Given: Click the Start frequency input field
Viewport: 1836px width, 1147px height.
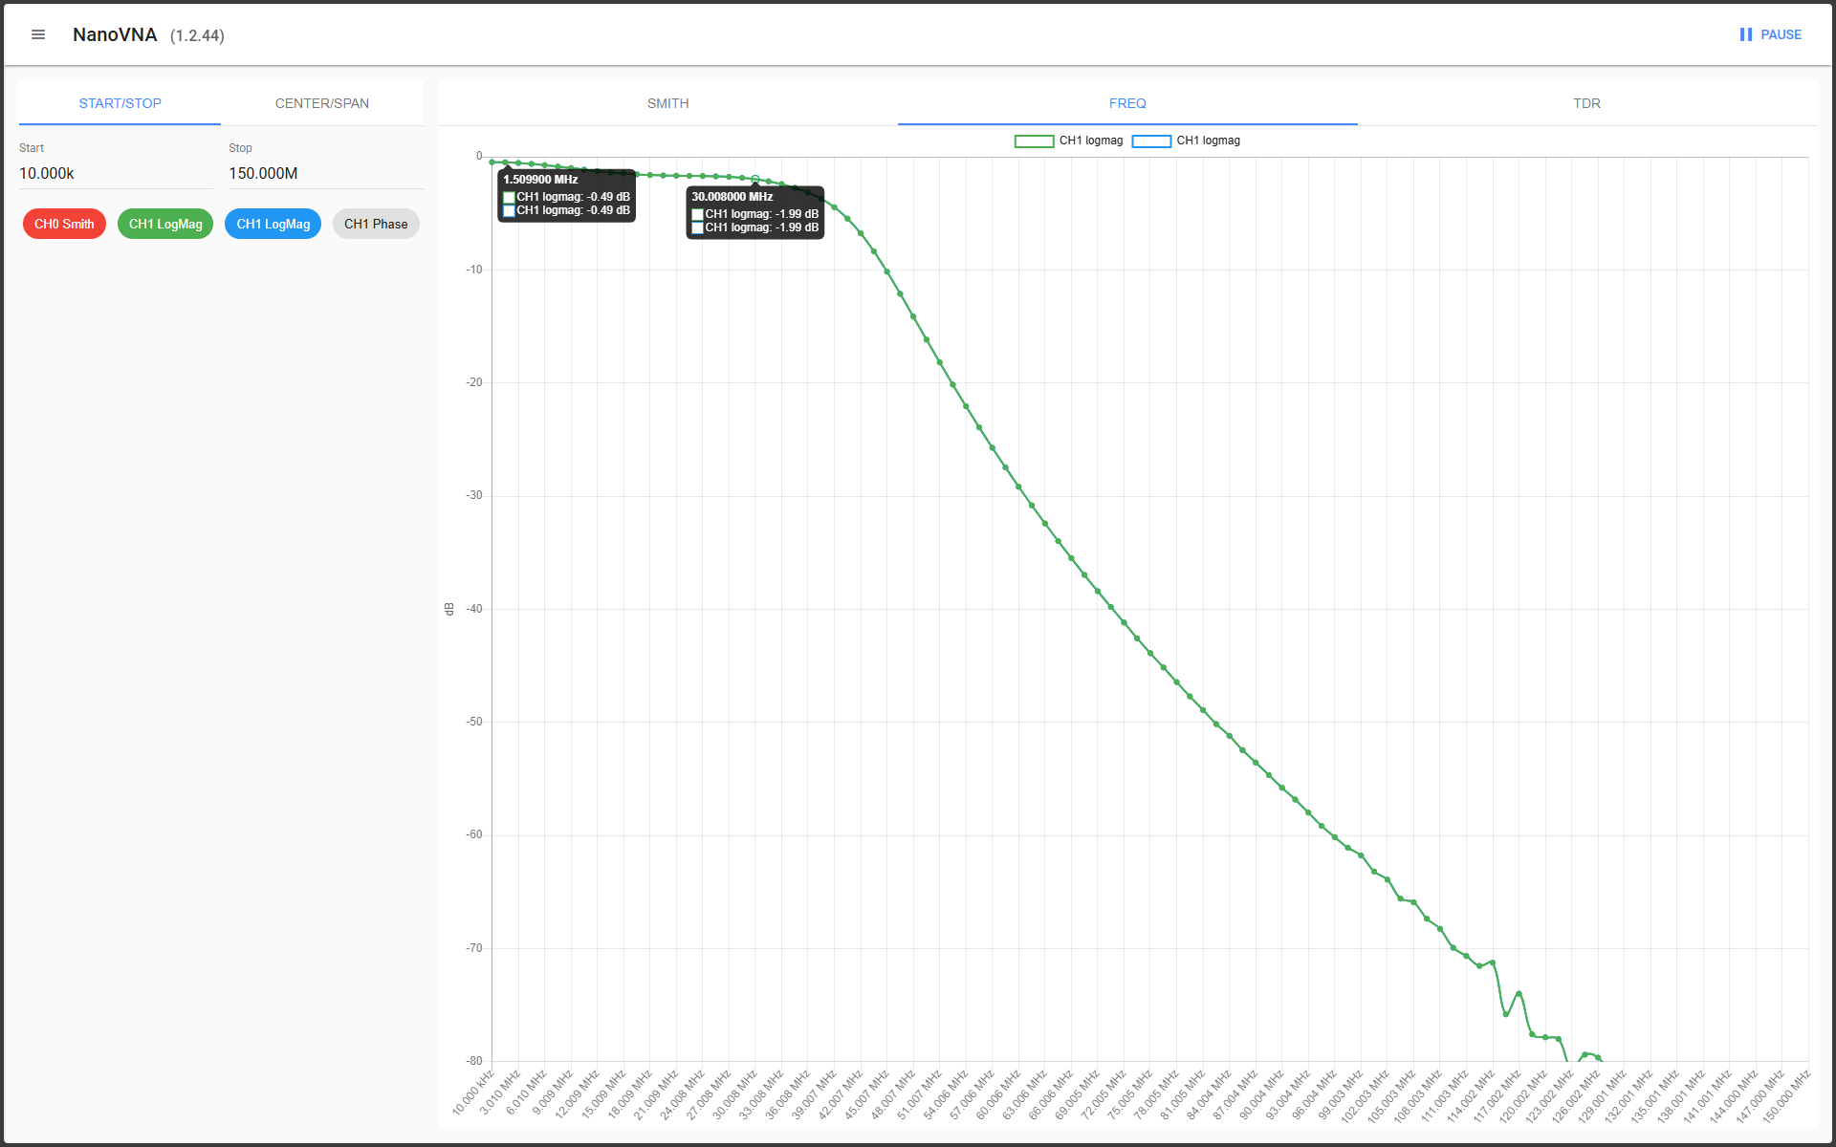Looking at the screenshot, I should point(115,173).
